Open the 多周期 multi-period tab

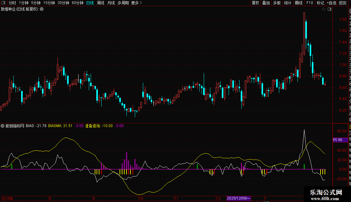click(x=123, y=3)
